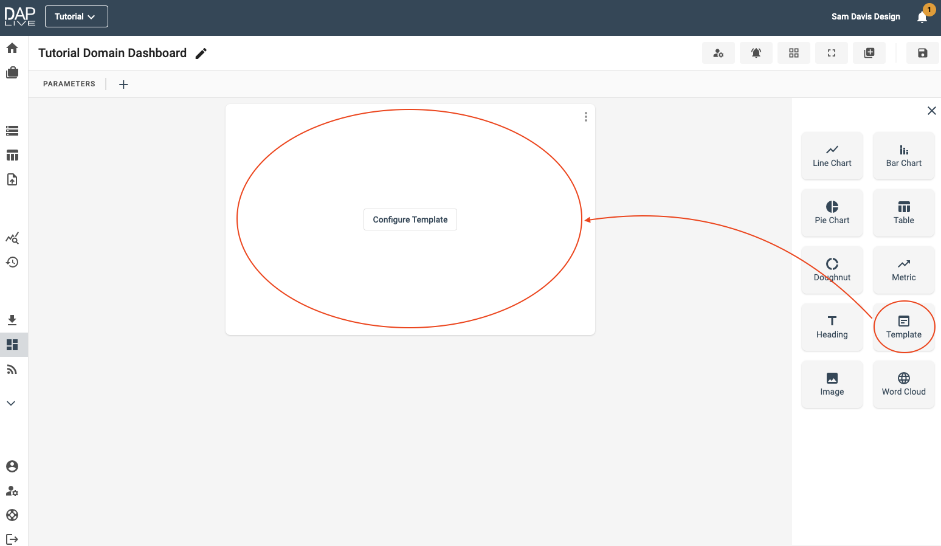
Task: Click the alarm alert icon in toolbar
Action: click(x=756, y=53)
